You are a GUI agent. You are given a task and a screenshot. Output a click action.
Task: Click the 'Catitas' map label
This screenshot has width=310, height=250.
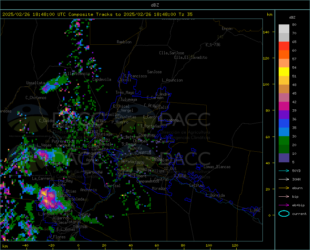point(196,185)
